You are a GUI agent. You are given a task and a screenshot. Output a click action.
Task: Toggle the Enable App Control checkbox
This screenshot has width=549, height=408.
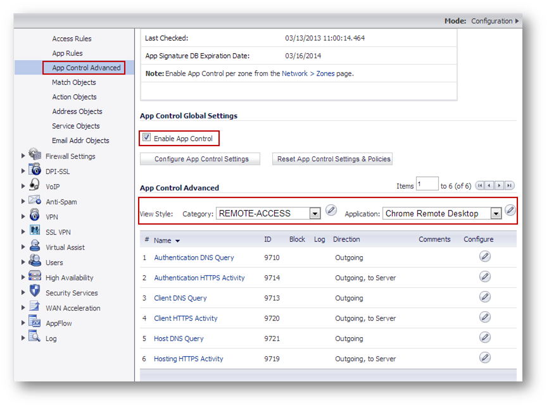tap(147, 138)
